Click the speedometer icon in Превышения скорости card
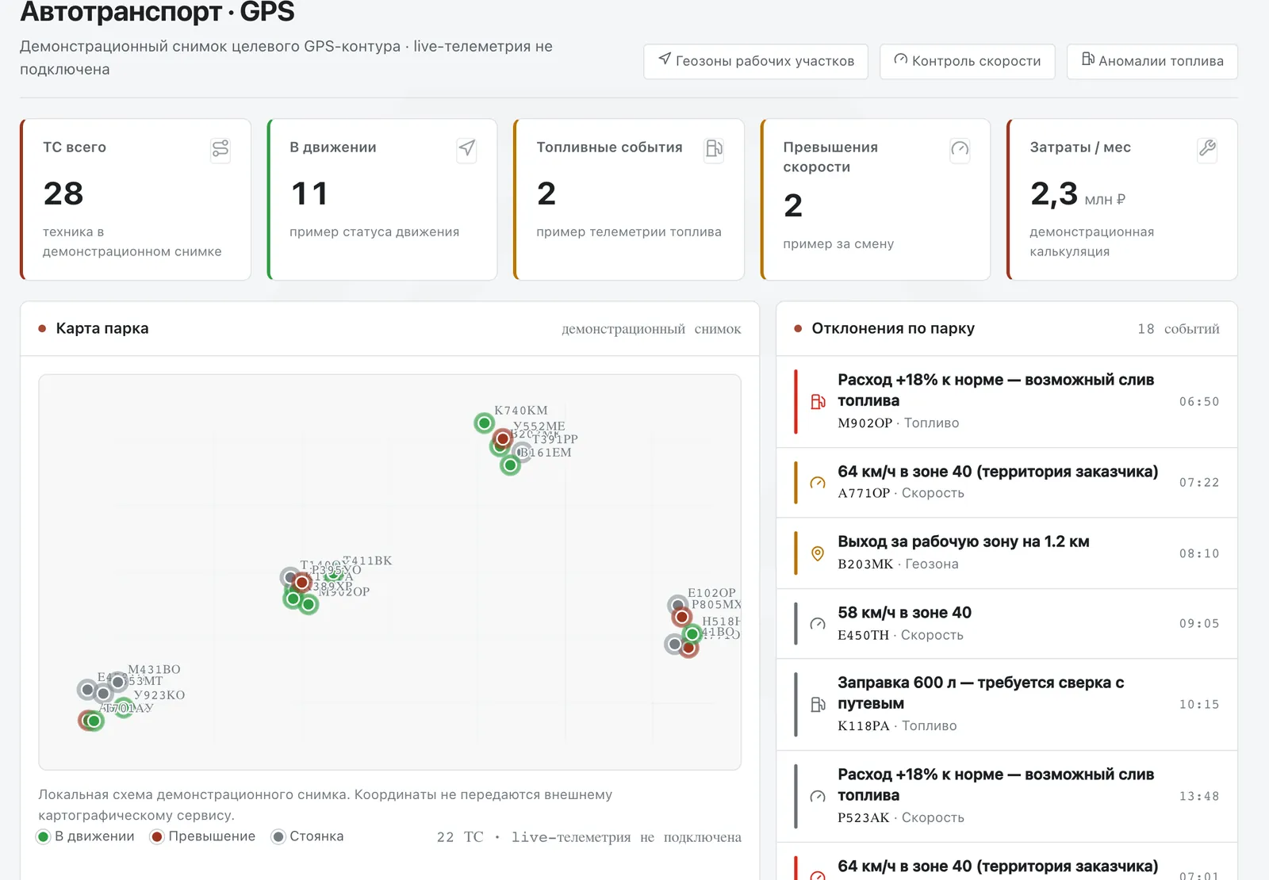Viewport: 1269px width, 880px height. click(x=960, y=148)
